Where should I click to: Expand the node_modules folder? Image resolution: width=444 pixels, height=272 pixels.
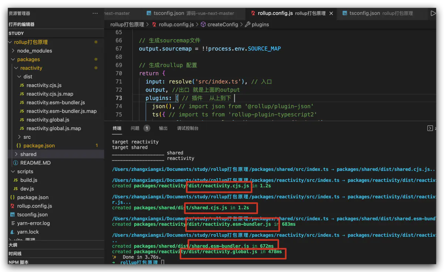(34, 51)
